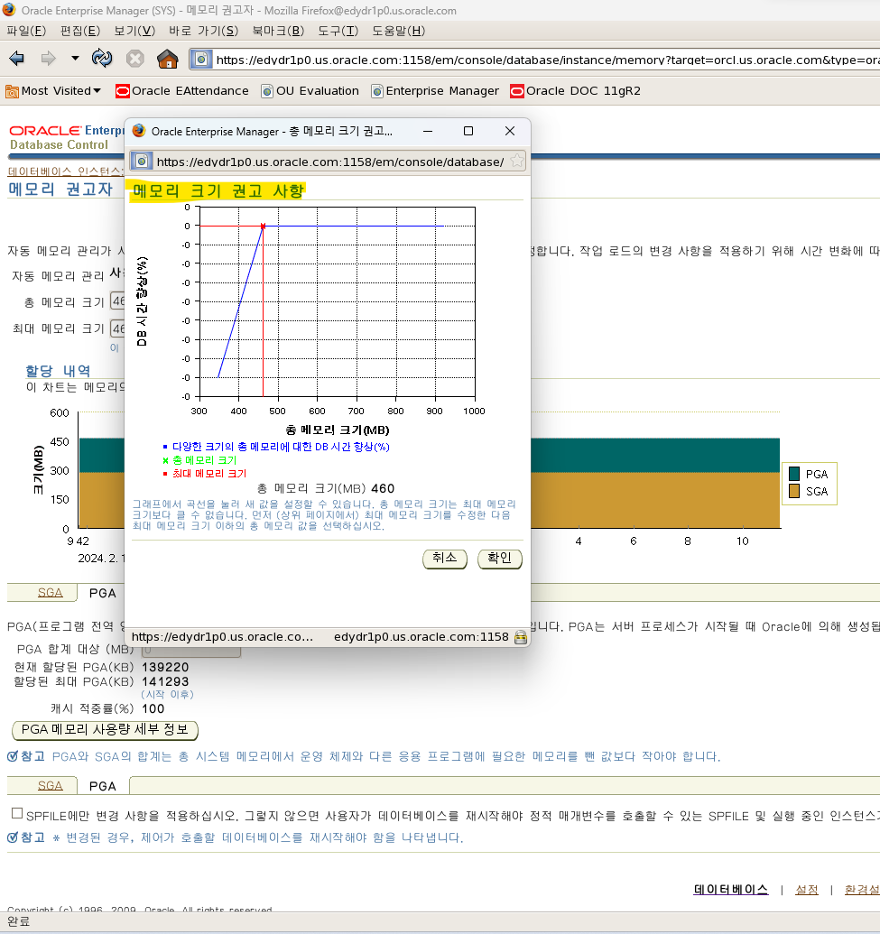Click the main window address bar URL

click(x=547, y=60)
